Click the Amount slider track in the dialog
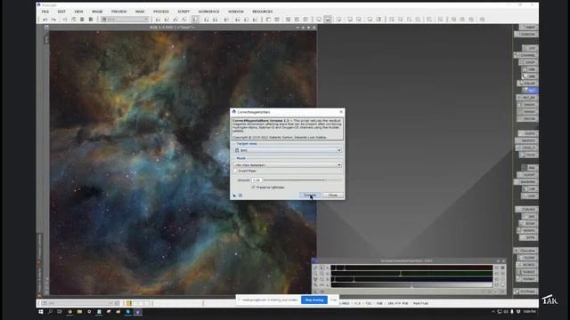This screenshot has height=320, width=570. click(303, 180)
